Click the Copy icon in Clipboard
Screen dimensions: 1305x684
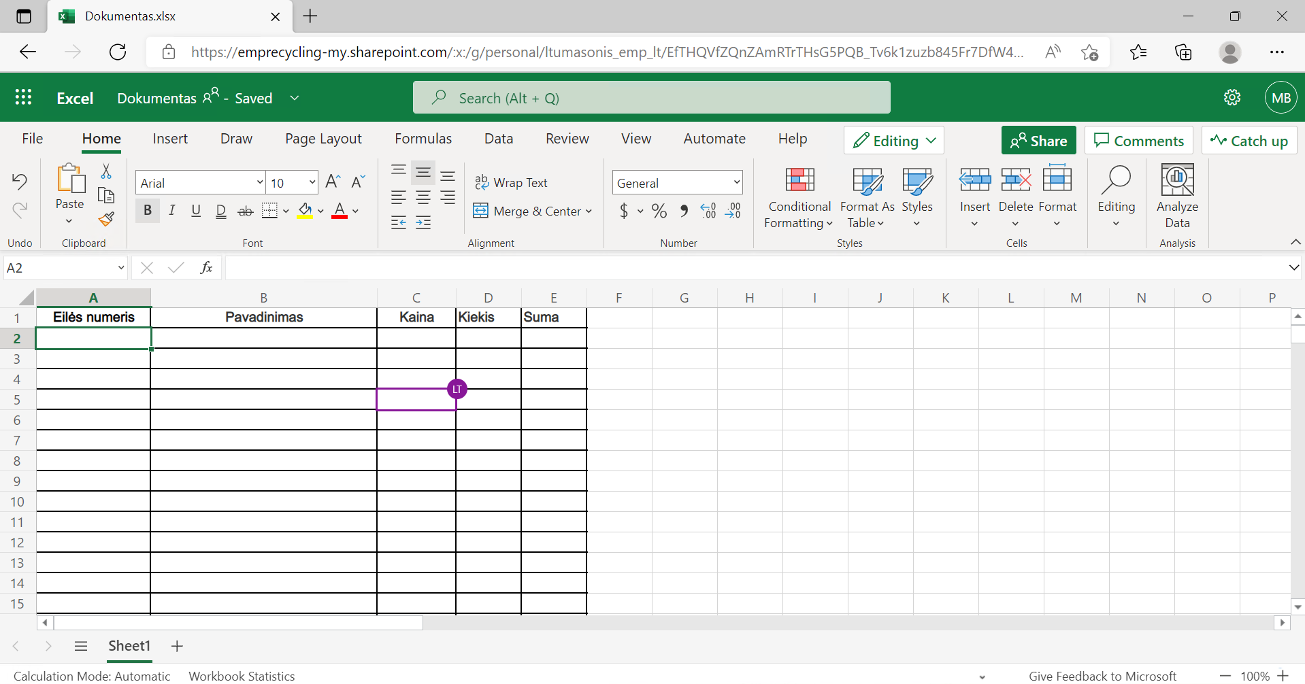click(x=106, y=195)
